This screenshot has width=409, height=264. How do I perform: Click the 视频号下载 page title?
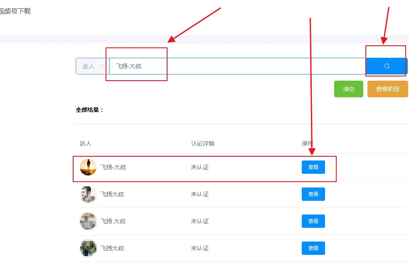(15, 11)
